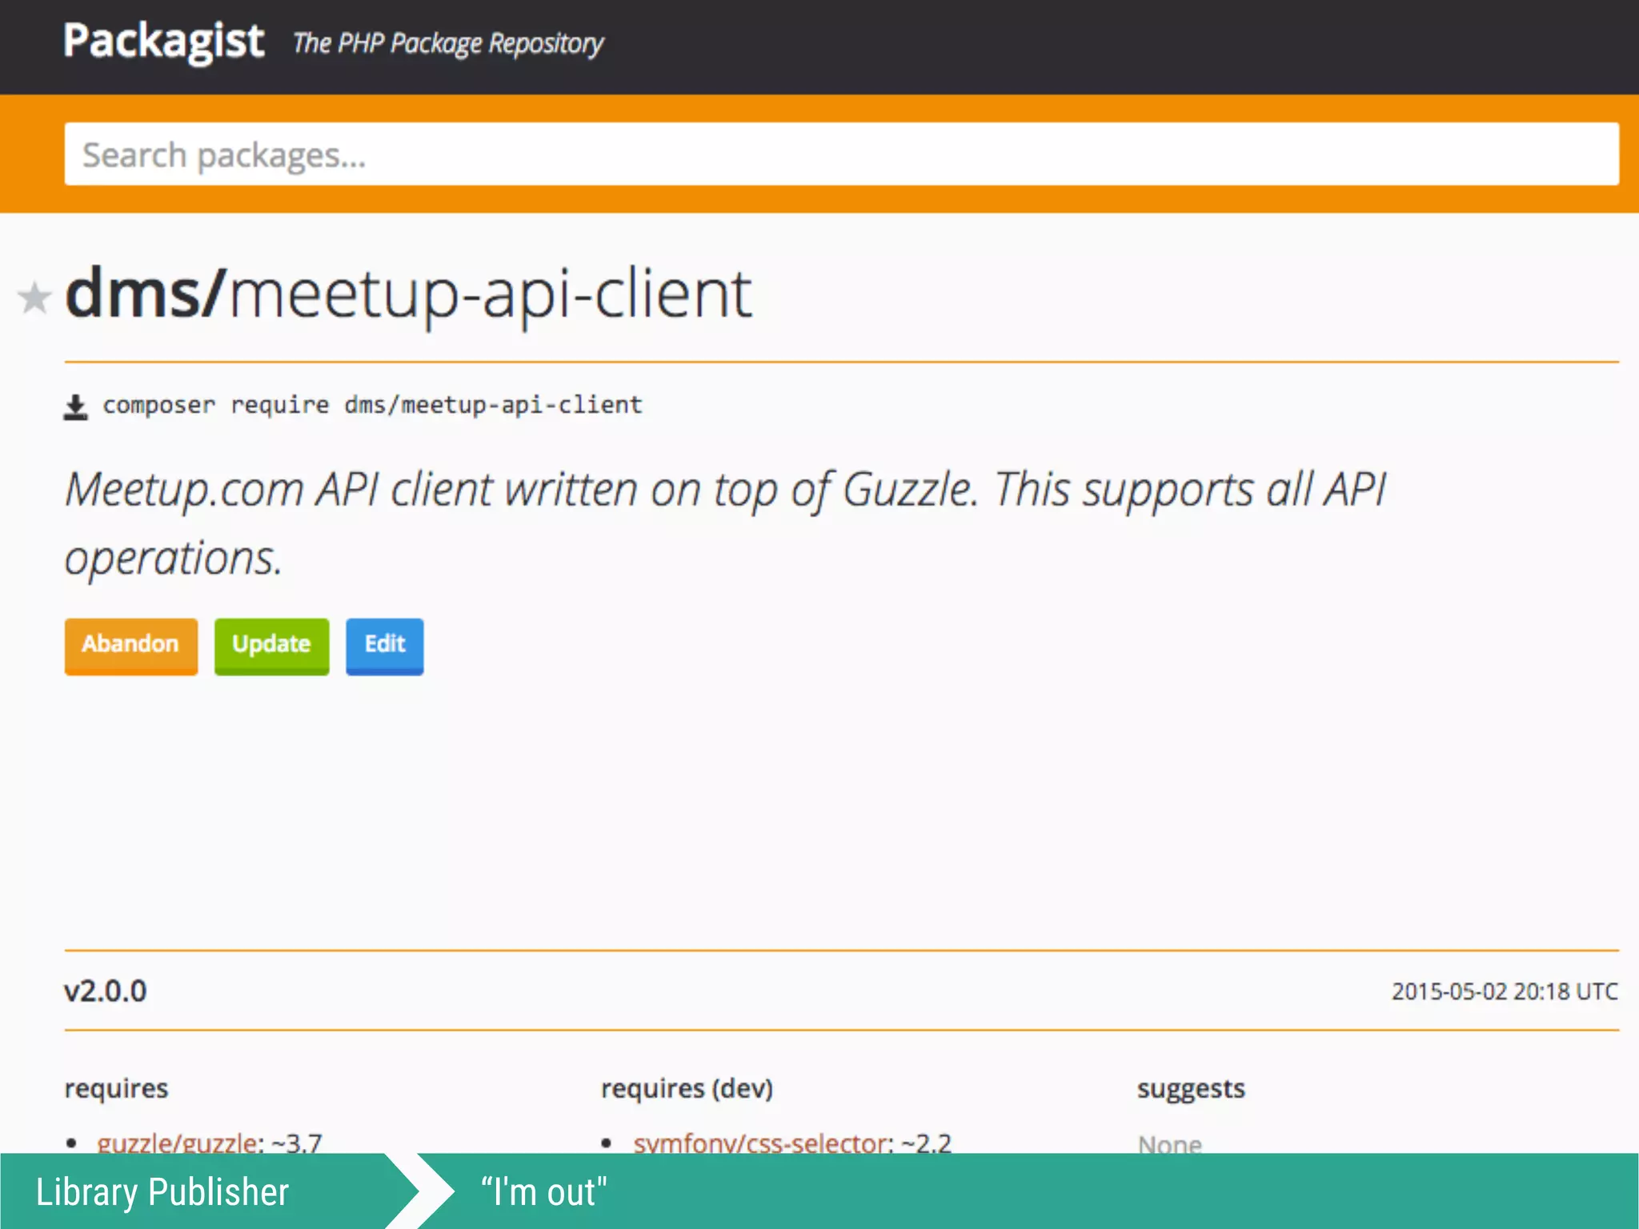Focus the Search packages field
Image resolution: width=1639 pixels, height=1229 pixels.
tap(840, 154)
